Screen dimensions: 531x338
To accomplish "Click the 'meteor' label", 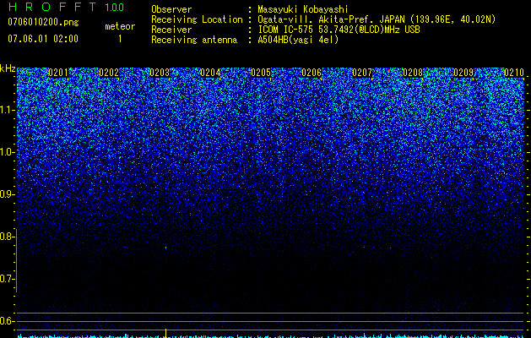I will [120, 26].
